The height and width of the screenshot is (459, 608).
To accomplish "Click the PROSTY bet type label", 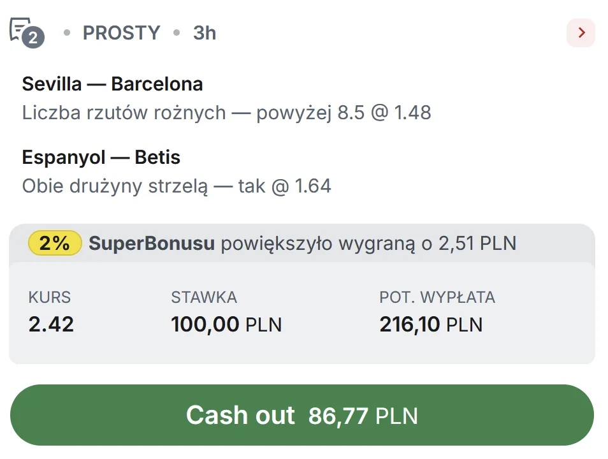I will point(121,33).
